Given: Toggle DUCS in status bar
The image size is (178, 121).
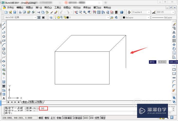Looking at the screenshot, I should coord(86,118).
